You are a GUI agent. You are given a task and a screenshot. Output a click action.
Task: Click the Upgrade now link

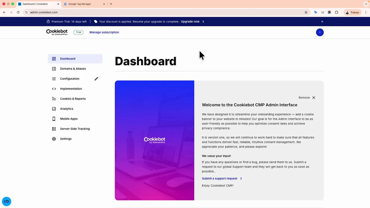tap(190, 21)
